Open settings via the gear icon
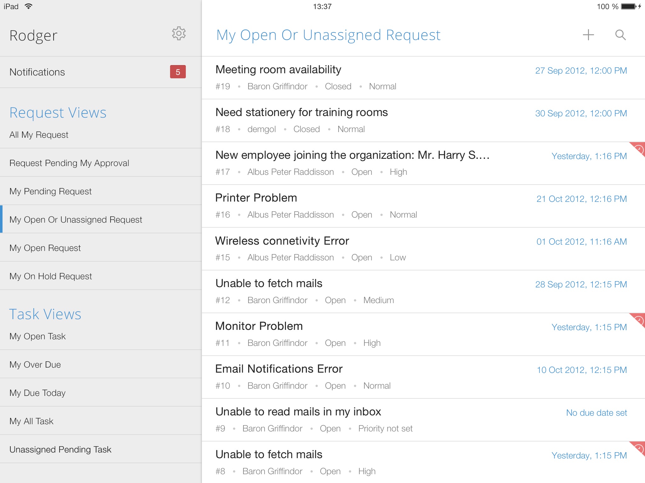 [179, 33]
